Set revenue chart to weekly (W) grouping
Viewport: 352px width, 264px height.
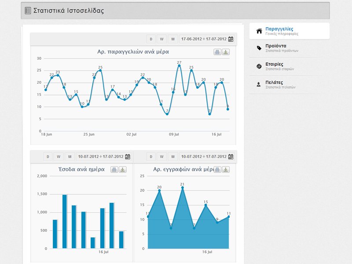(x=59, y=157)
